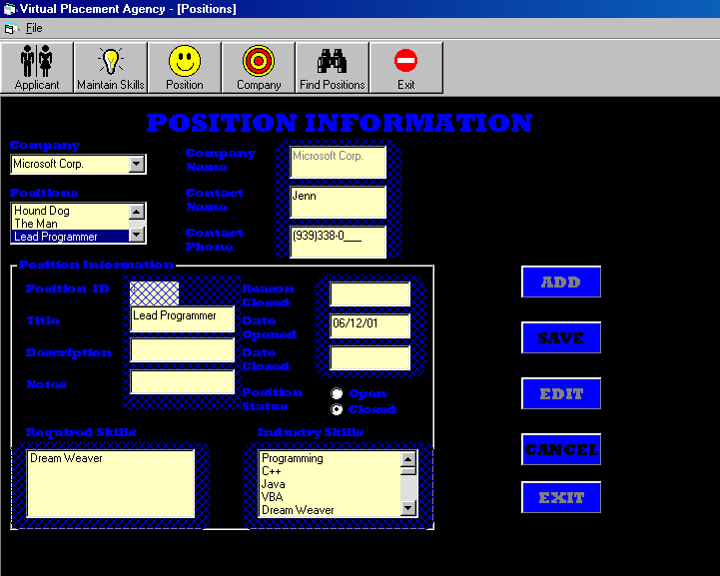Open the Position smiley face icon

coord(184,67)
